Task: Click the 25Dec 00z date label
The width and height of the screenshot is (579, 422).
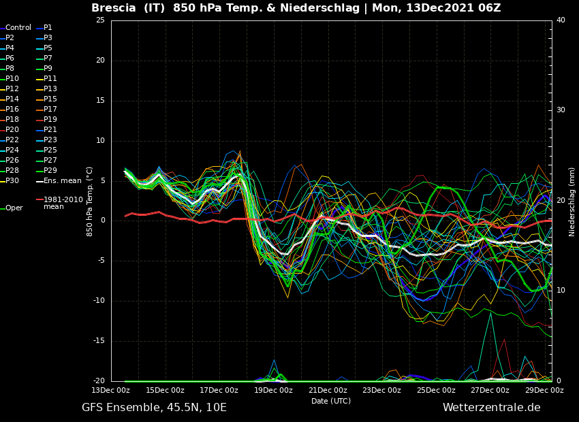Action: click(x=436, y=390)
